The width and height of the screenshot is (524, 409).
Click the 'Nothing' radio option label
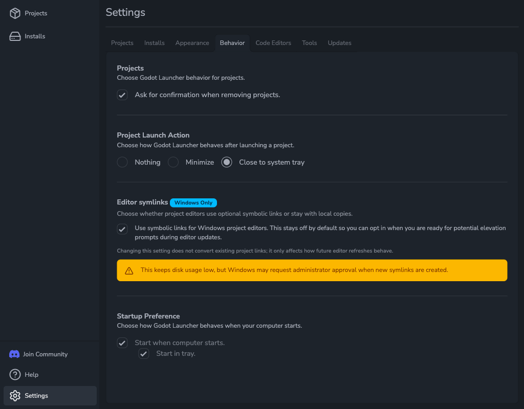tap(147, 162)
